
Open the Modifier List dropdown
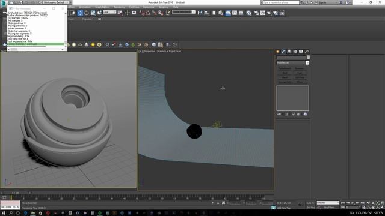click(293, 62)
